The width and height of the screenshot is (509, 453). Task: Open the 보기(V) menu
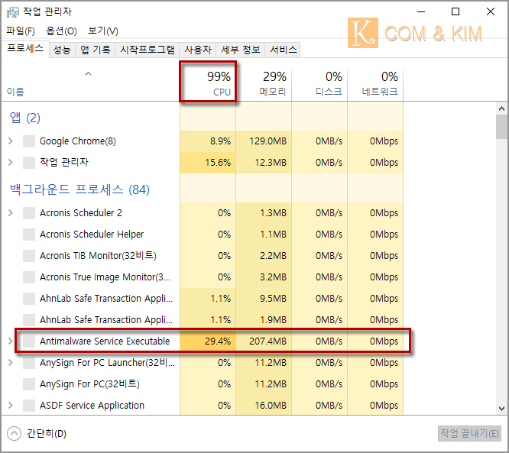click(103, 31)
